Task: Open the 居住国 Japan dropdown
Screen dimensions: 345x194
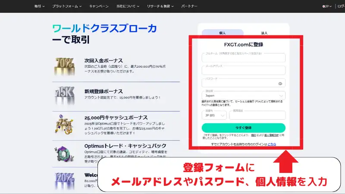Action: click(x=243, y=95)
